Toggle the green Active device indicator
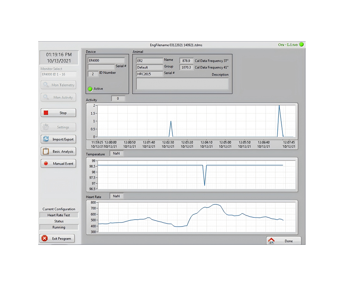The image size is (344, 286). 90,89
